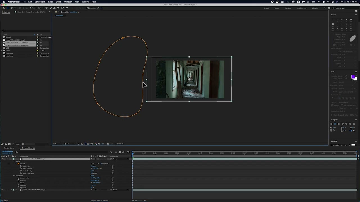The image size is (360, 202).
Task: Click the Shy layers icon in timeline header
Action: coord(116,152)
